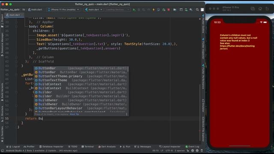This screenshot has height=154, width=274.
Task: Choose ButtonTextTheme.primary suggestion
Action: pos(81,76)
